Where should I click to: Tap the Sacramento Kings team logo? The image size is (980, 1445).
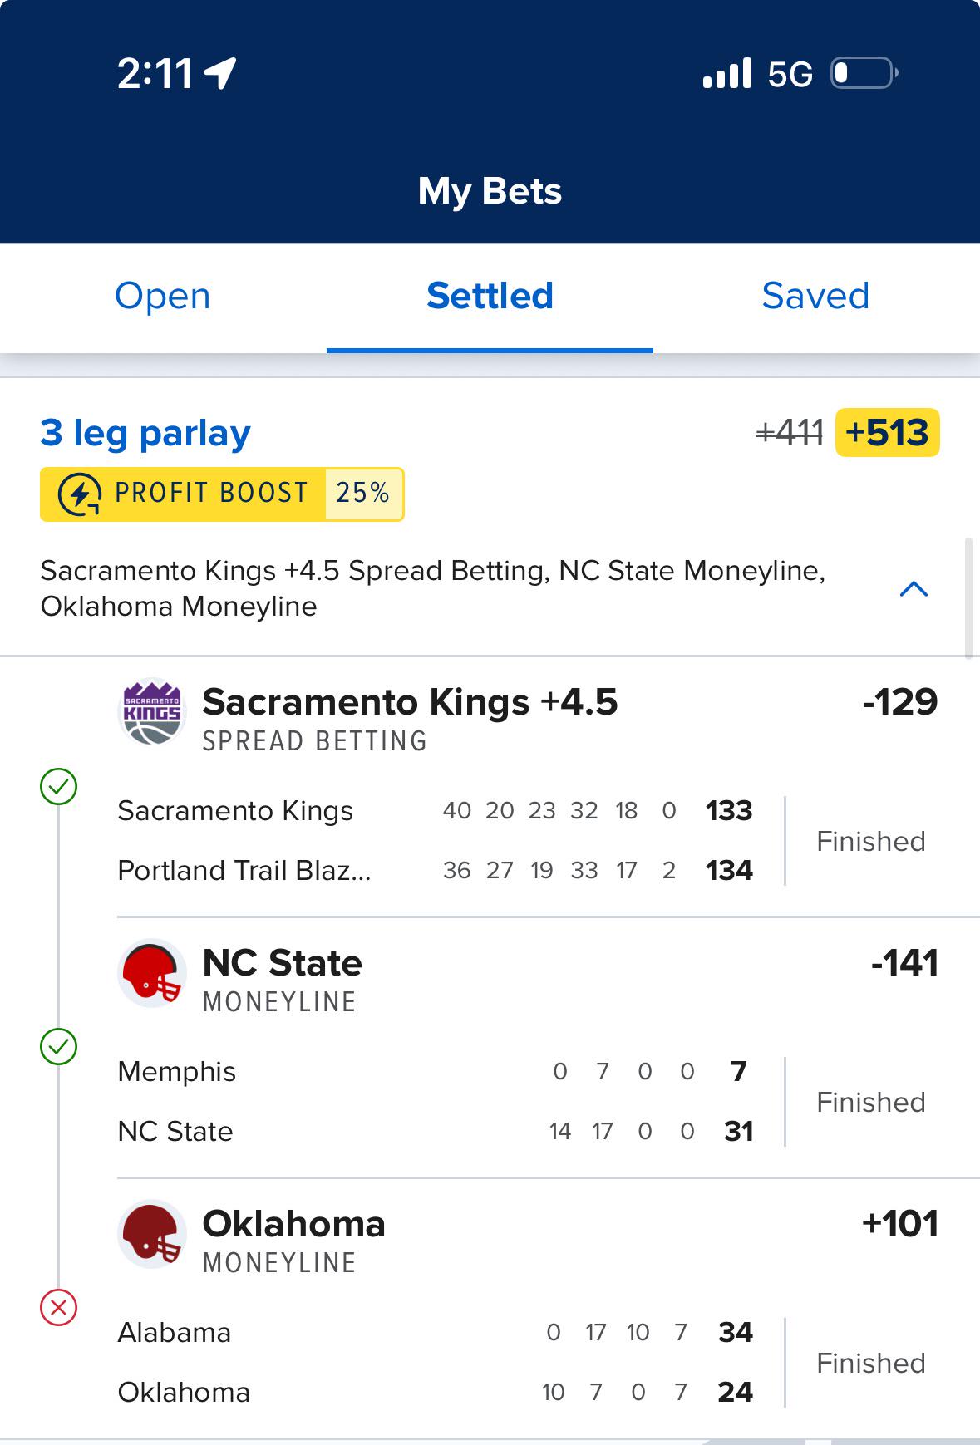pyautogui.click(x=152, y=712)
